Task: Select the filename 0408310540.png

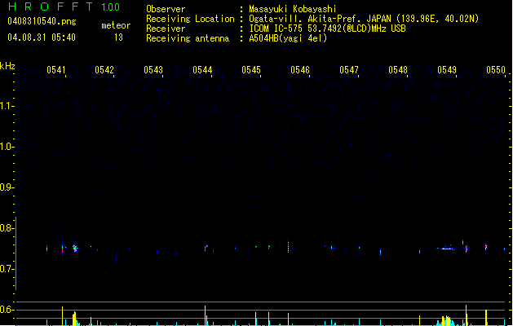Action: pyautogui.click(x=42, y=21)
